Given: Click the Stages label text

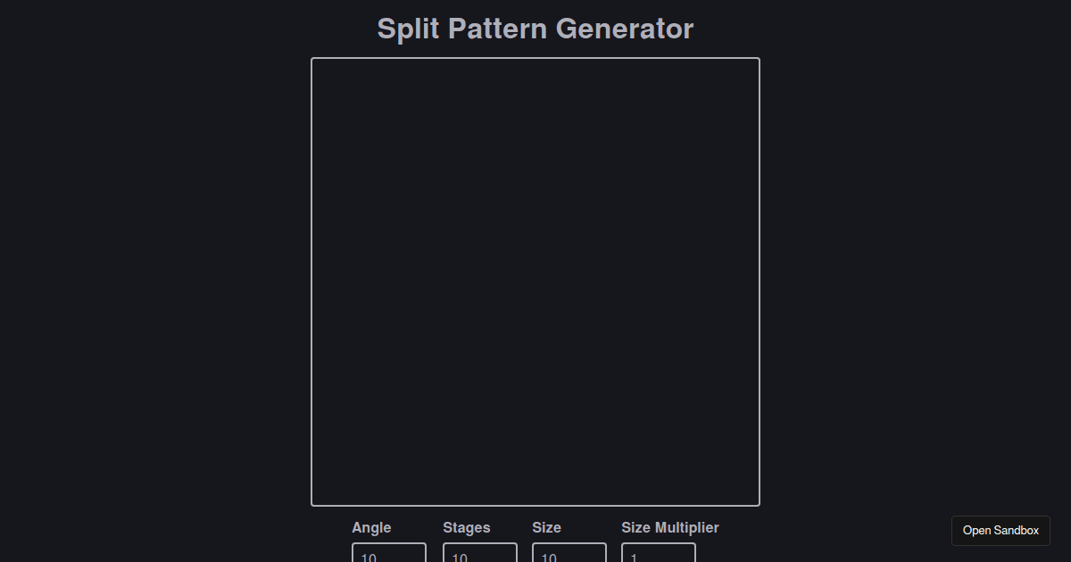Looking at the screenshot, I should [466, 527].
